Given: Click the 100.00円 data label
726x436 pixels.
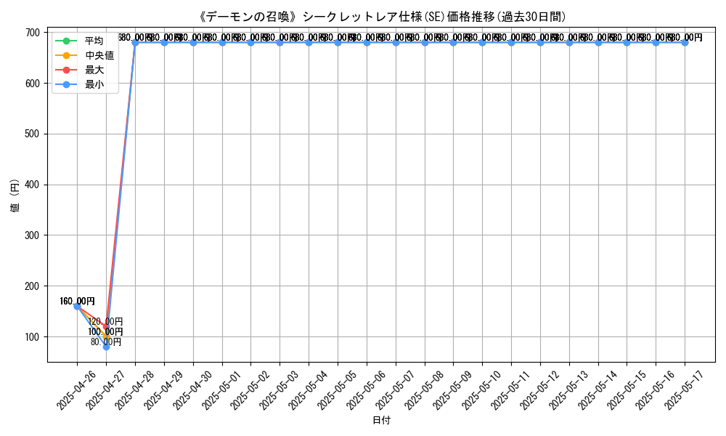Looking at the screenshot, I should (105, 332).
